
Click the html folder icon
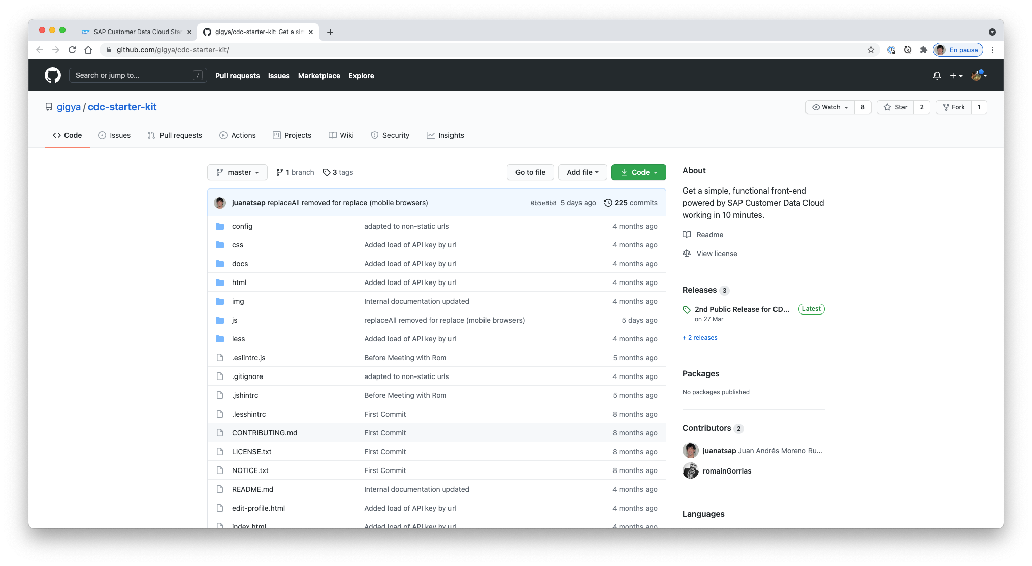point(220,282)
